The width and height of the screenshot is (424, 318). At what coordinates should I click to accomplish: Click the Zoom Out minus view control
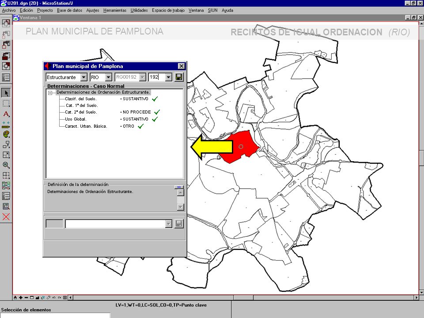pos(26,297)
